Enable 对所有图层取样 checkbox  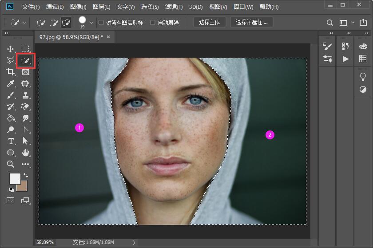click(101, 23)
